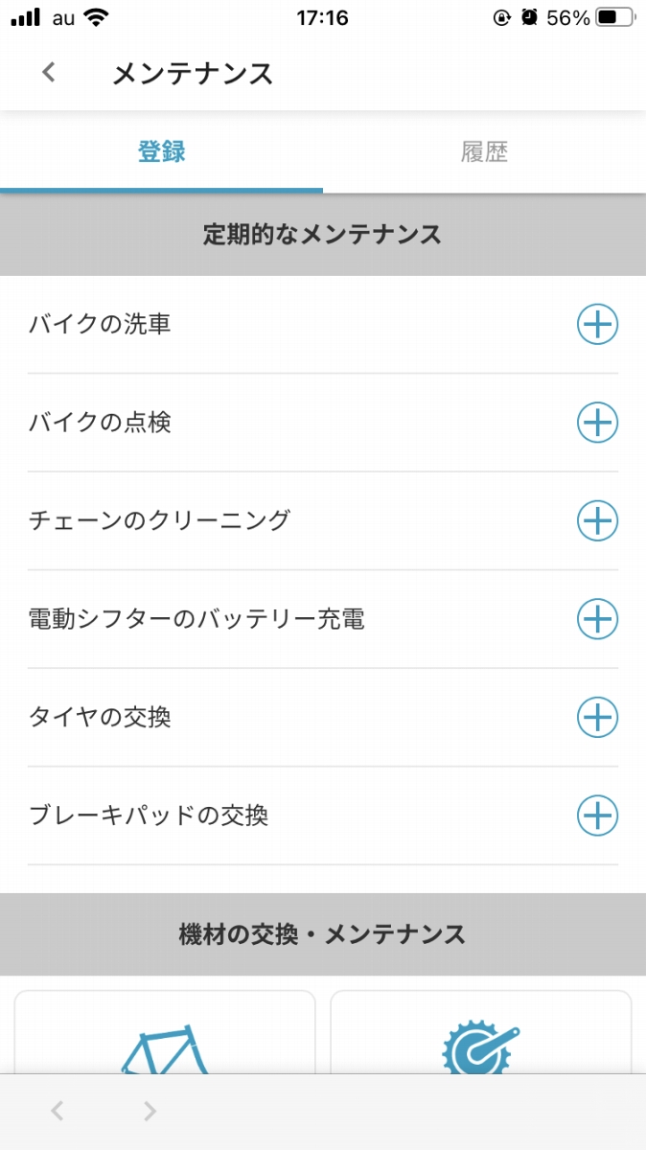
Task: Tap the 機材の交換・メンテナンス section header
Action: pos(323,934)
